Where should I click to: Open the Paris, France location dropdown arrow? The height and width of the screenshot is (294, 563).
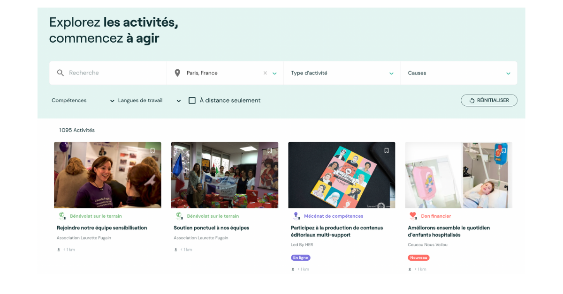pos(274,73)
